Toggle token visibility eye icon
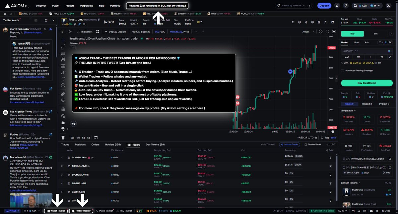This screenshot has width=398, height=214. pyautogui.click(x=312, y=22)
